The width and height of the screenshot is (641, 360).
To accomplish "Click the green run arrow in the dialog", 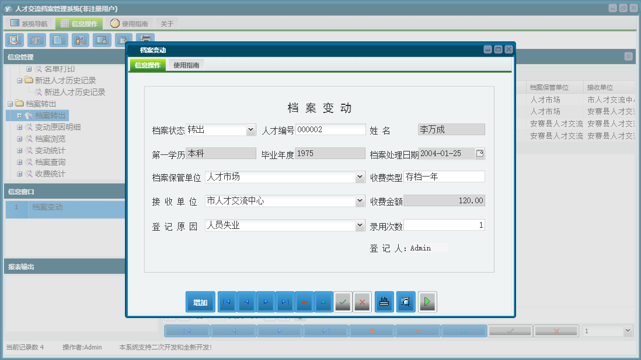I will click(427, 302).
